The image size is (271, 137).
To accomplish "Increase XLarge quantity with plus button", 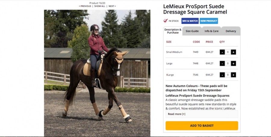I will click(x=233, y=75).
